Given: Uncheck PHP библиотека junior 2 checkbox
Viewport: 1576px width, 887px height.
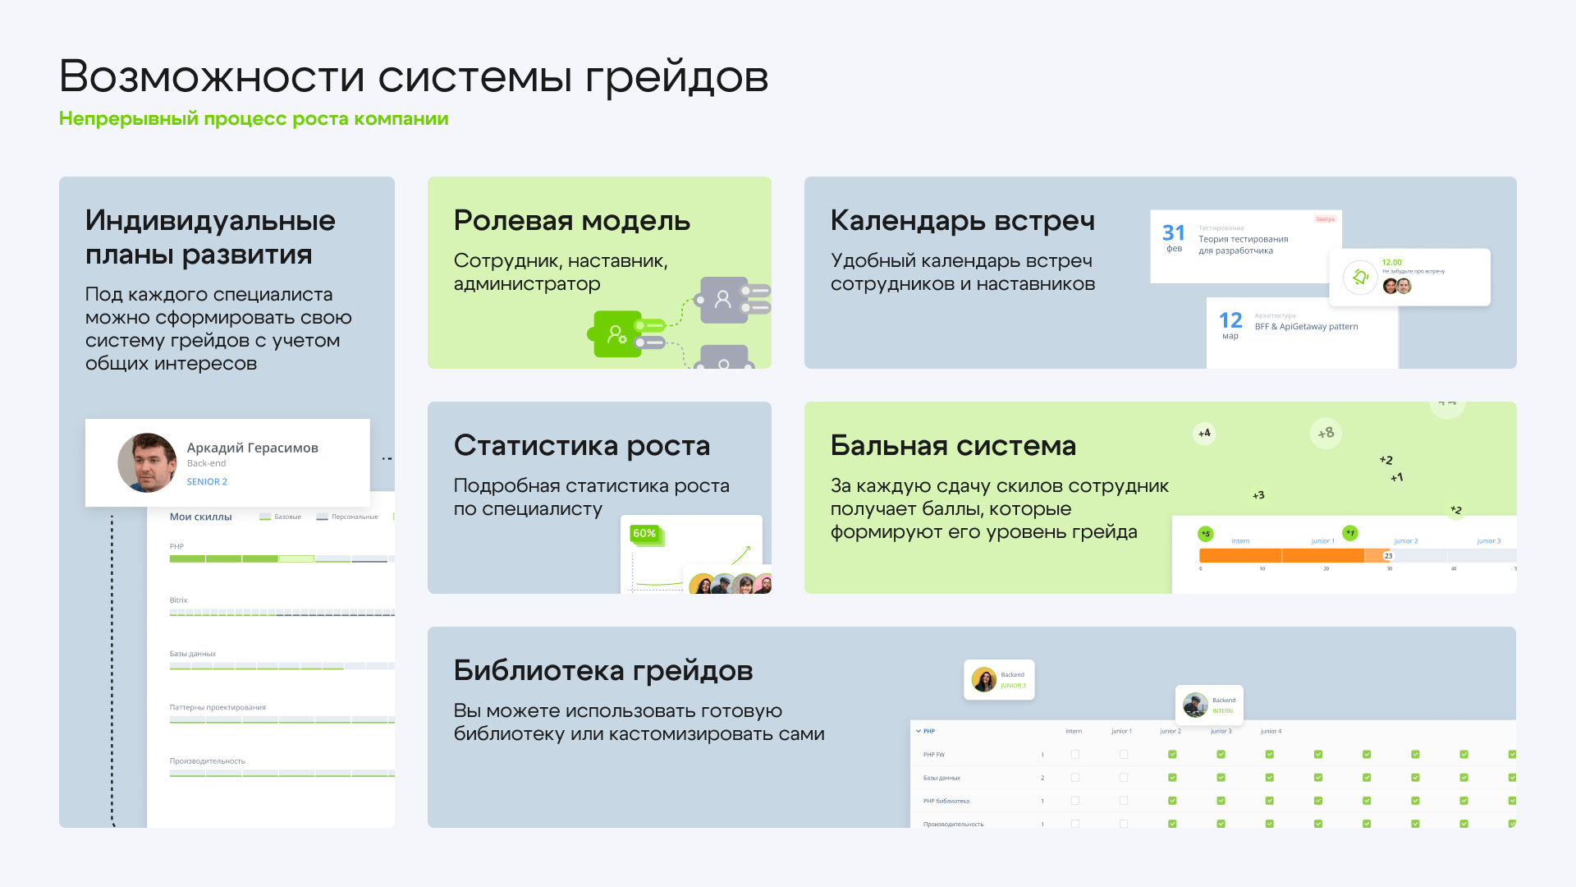Looking at the screenshot, I should point(1171,800).
